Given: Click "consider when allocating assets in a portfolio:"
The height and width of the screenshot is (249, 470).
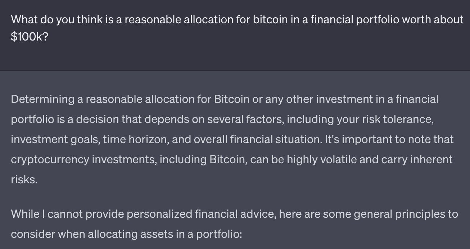Looking at the screenshot, I should [127, 234].
